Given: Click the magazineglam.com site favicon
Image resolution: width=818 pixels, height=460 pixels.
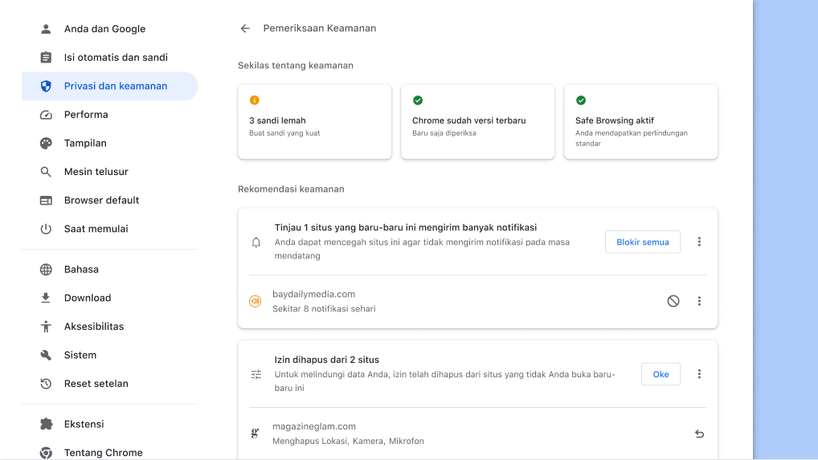Looking at the screenshot, I should pyautogui.click(x=255, y=434).
